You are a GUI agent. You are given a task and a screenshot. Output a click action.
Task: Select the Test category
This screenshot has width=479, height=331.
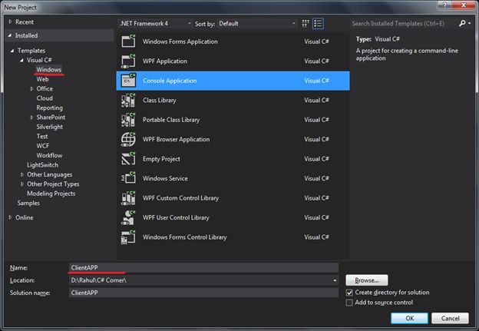[42, 136]
